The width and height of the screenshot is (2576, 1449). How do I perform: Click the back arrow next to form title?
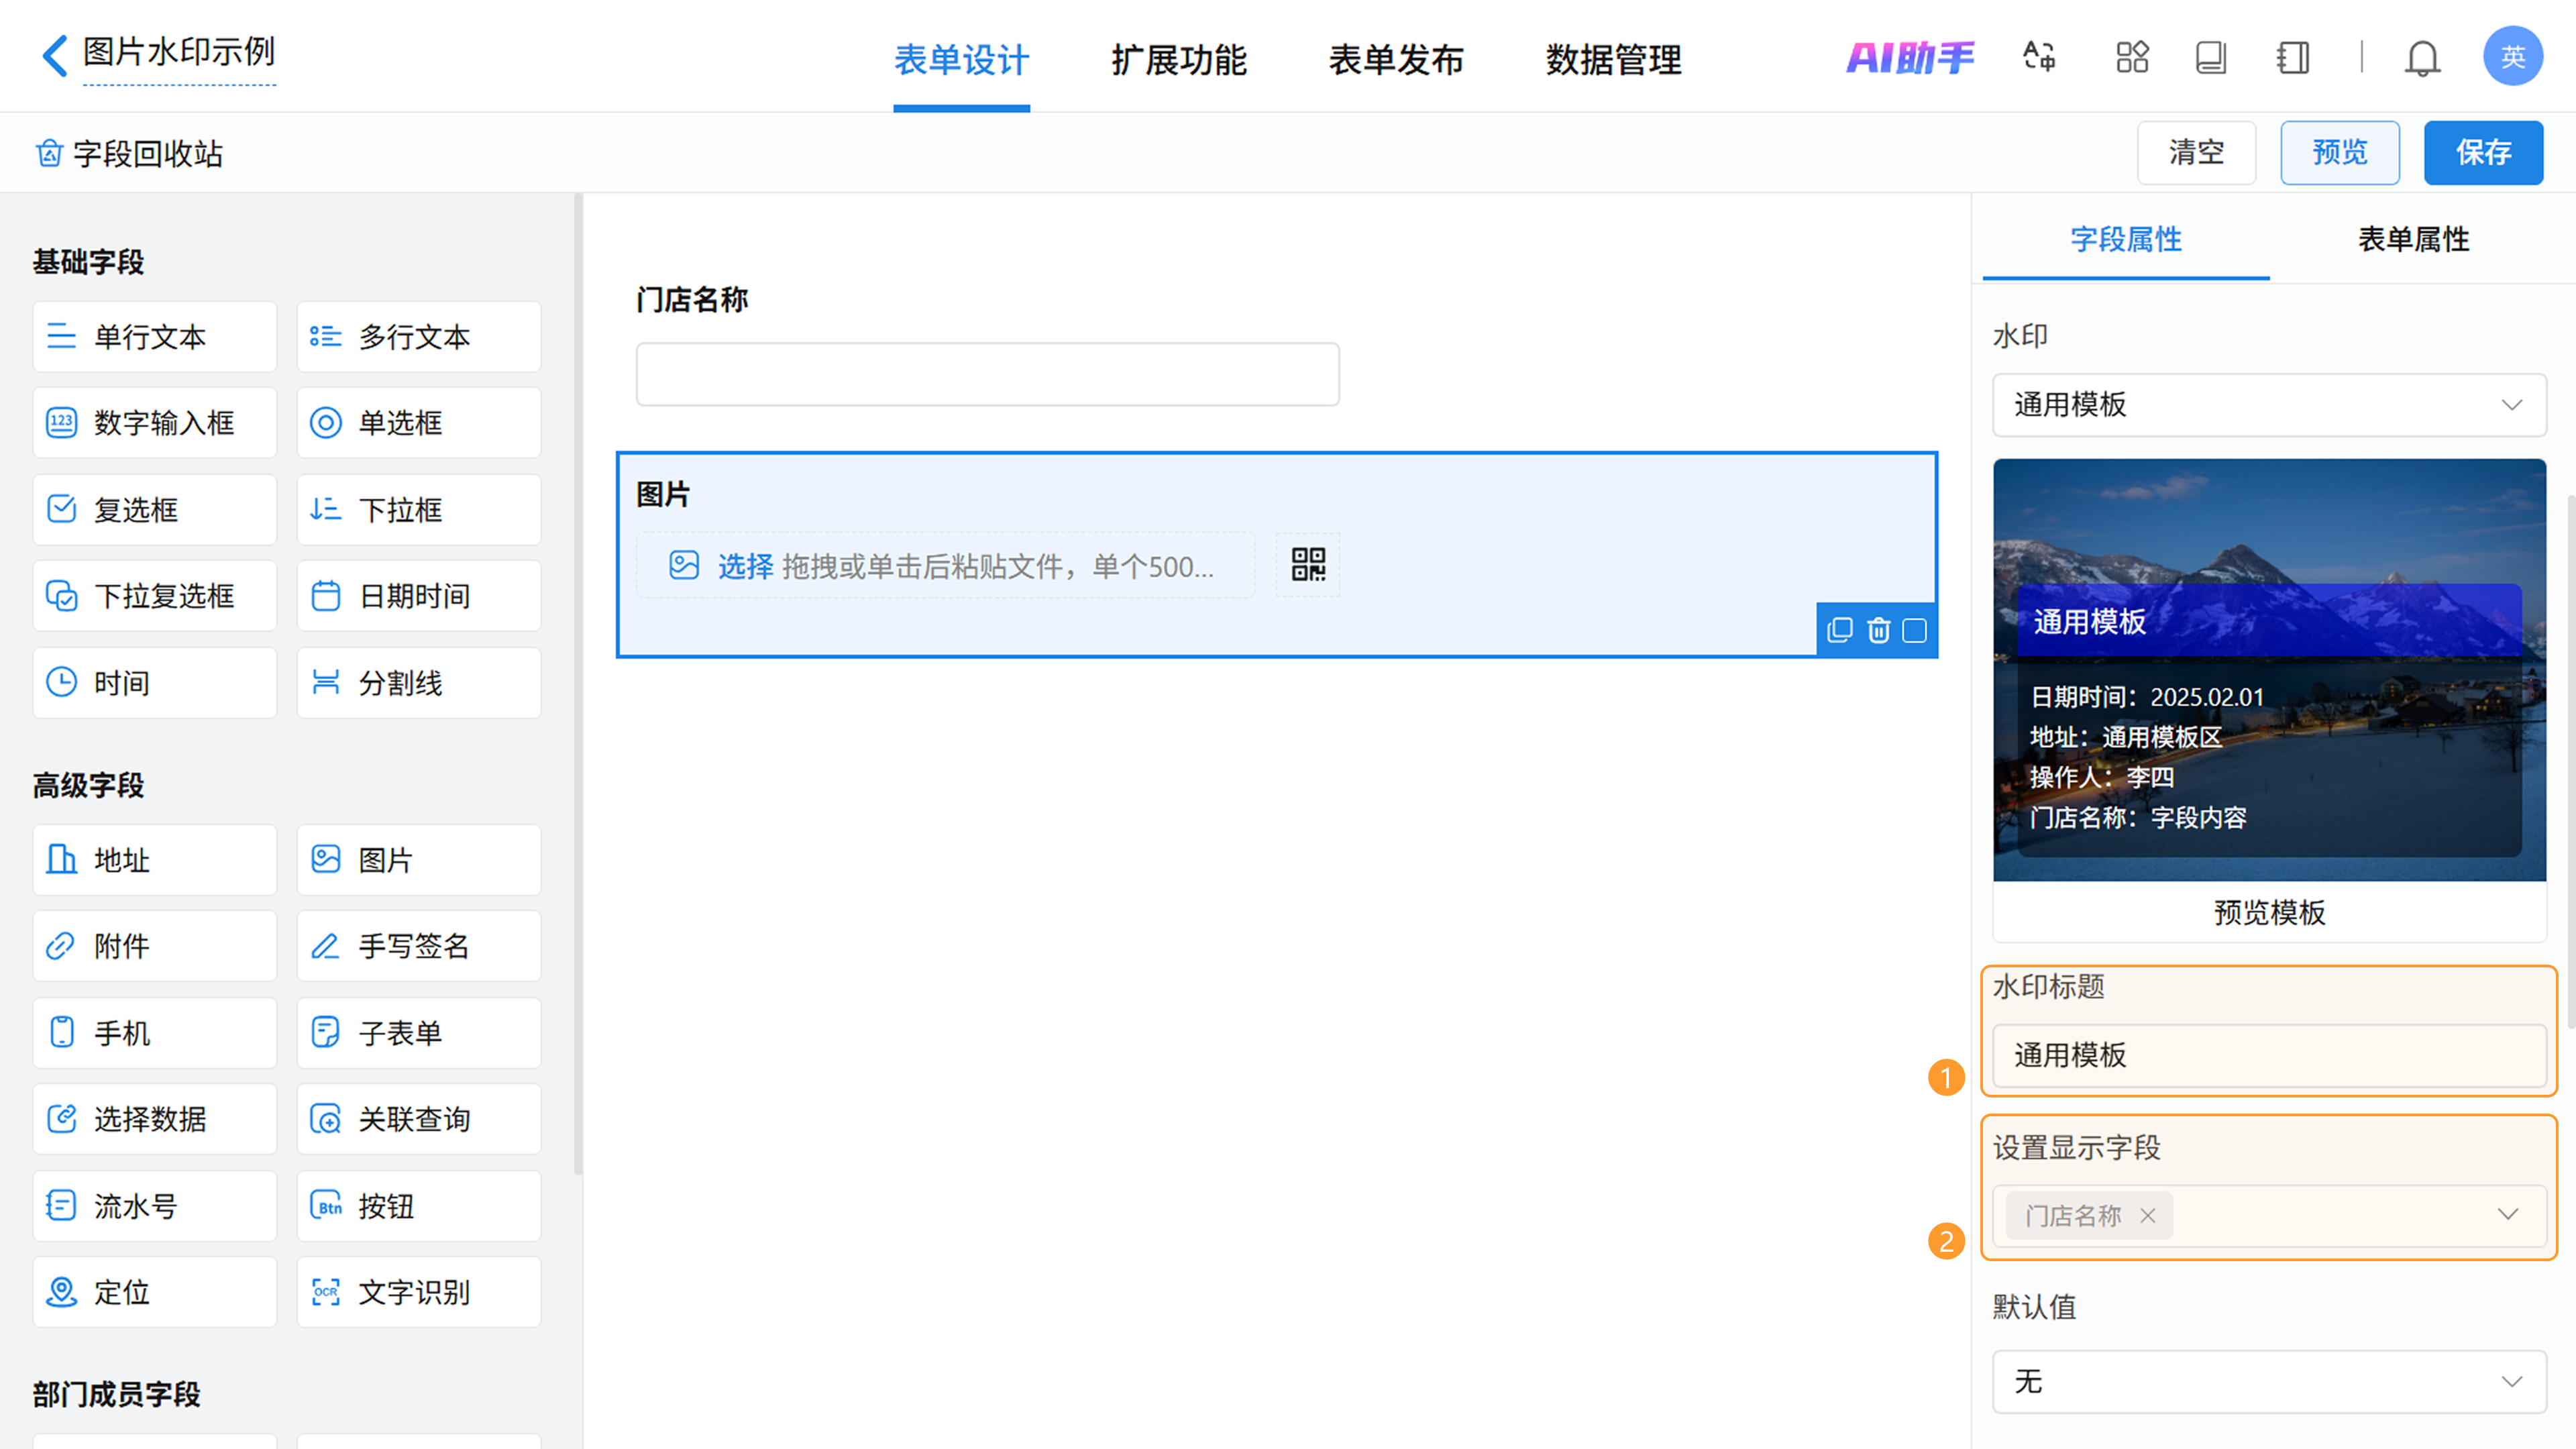pos(55,55)
